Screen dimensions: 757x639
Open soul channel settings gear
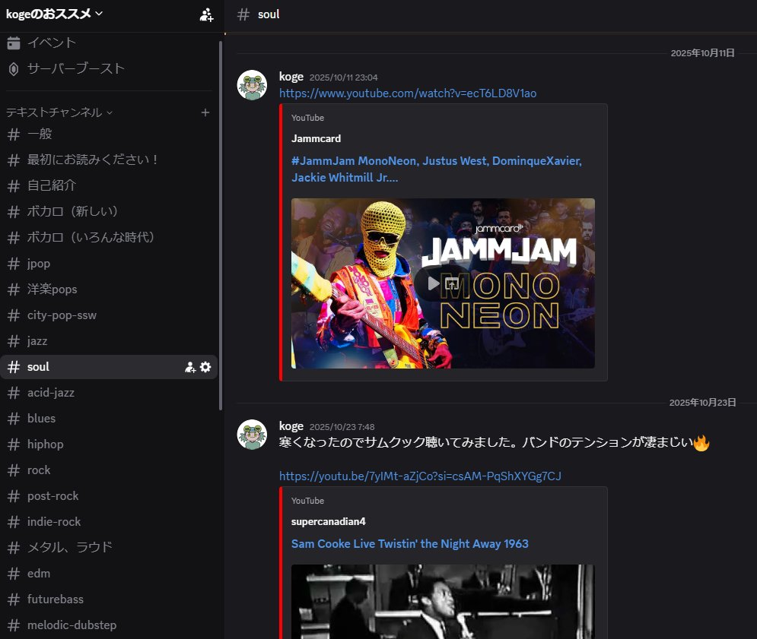coord(205,367)
